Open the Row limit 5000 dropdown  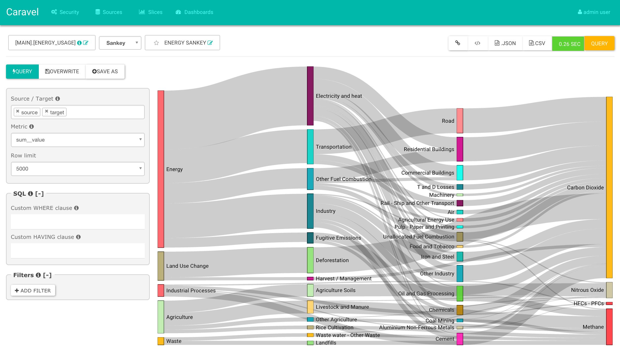[x=78, y=169]
